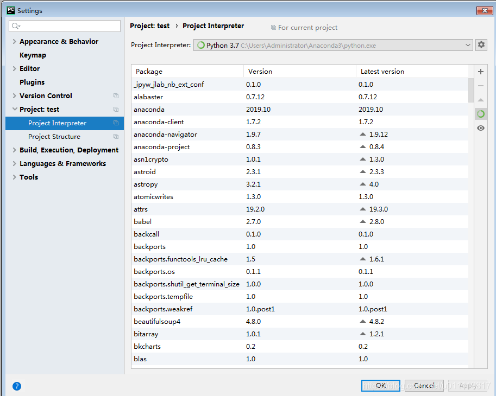Click upgrade arrow next to anaconda-navigator 1.9.12
The image size is (496, 396).
coord(363,134)
